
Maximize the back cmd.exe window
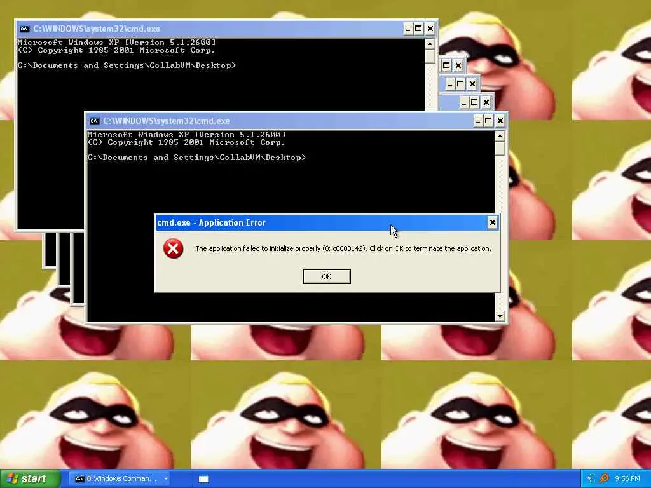click(419, 29)
